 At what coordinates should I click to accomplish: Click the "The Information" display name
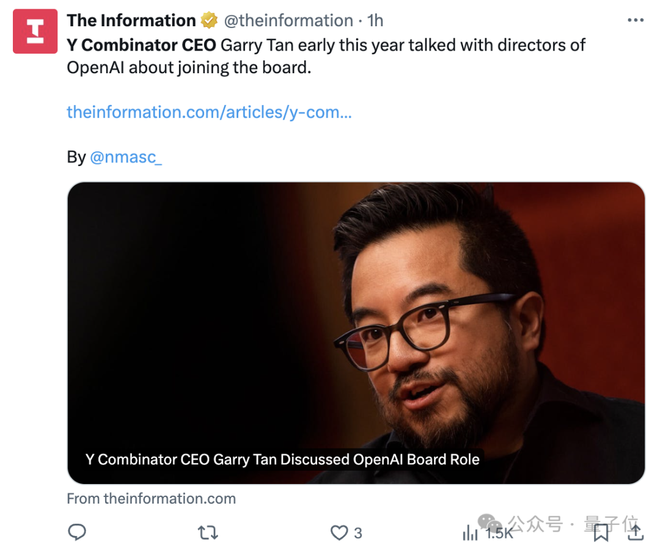pyautogui.click(x=131, y=21)
